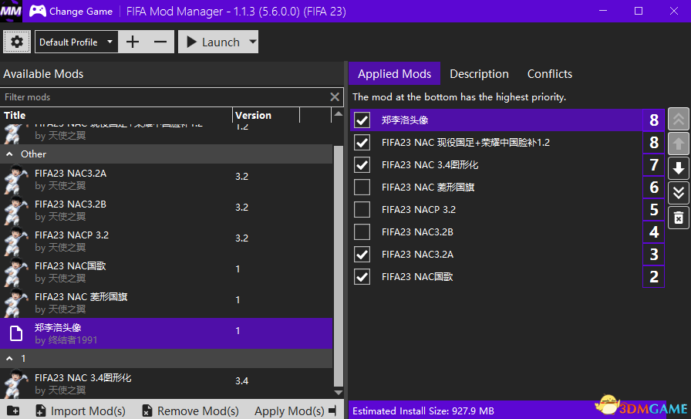Open the Launch options dropdown arrow
The image size is (691, 419).
(x=253, y=42)
